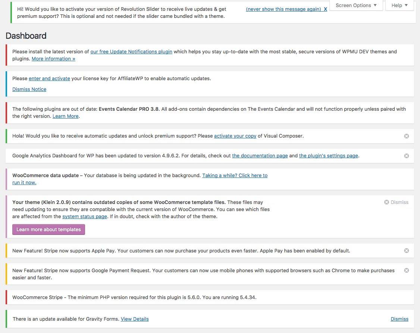This screenshot has width=420, height=333.
Task: Dismiss the Google Analytics Dashboard update notice
Action: pos(406,156)
